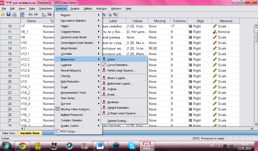Click the Print toolbar icon
This screenshot has height=151, width=258.
14,15
